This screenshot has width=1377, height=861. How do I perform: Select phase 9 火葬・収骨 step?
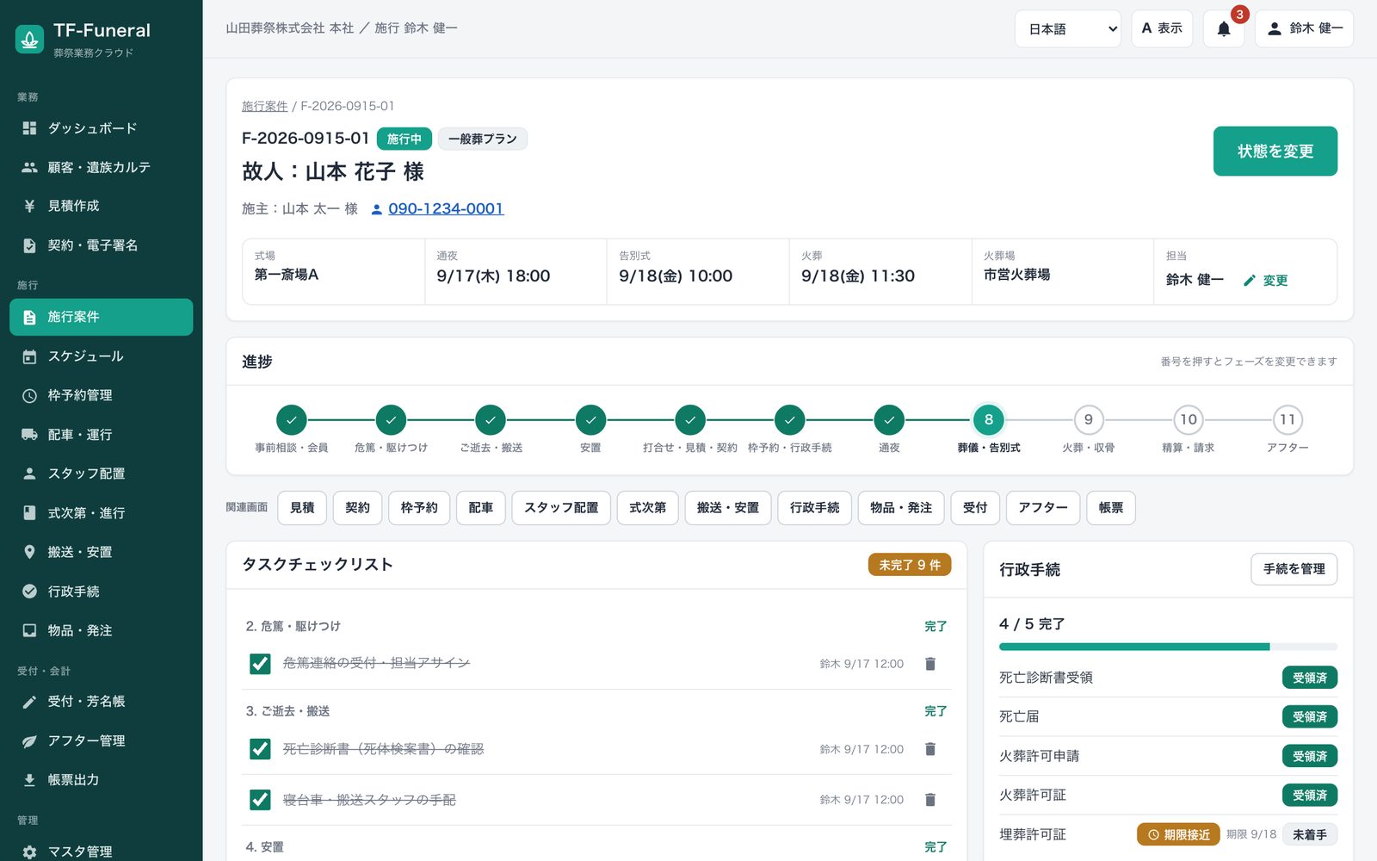(1089, 420)
